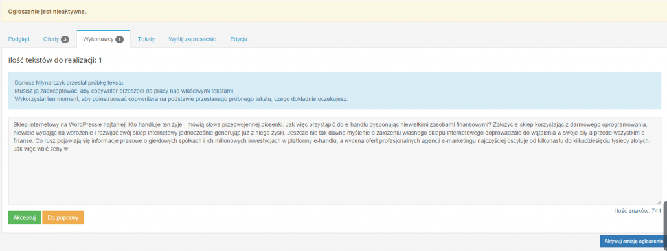Click the green Akceptuj button
667x251 pixels.
pyautogui.click(x=24, y=217)
